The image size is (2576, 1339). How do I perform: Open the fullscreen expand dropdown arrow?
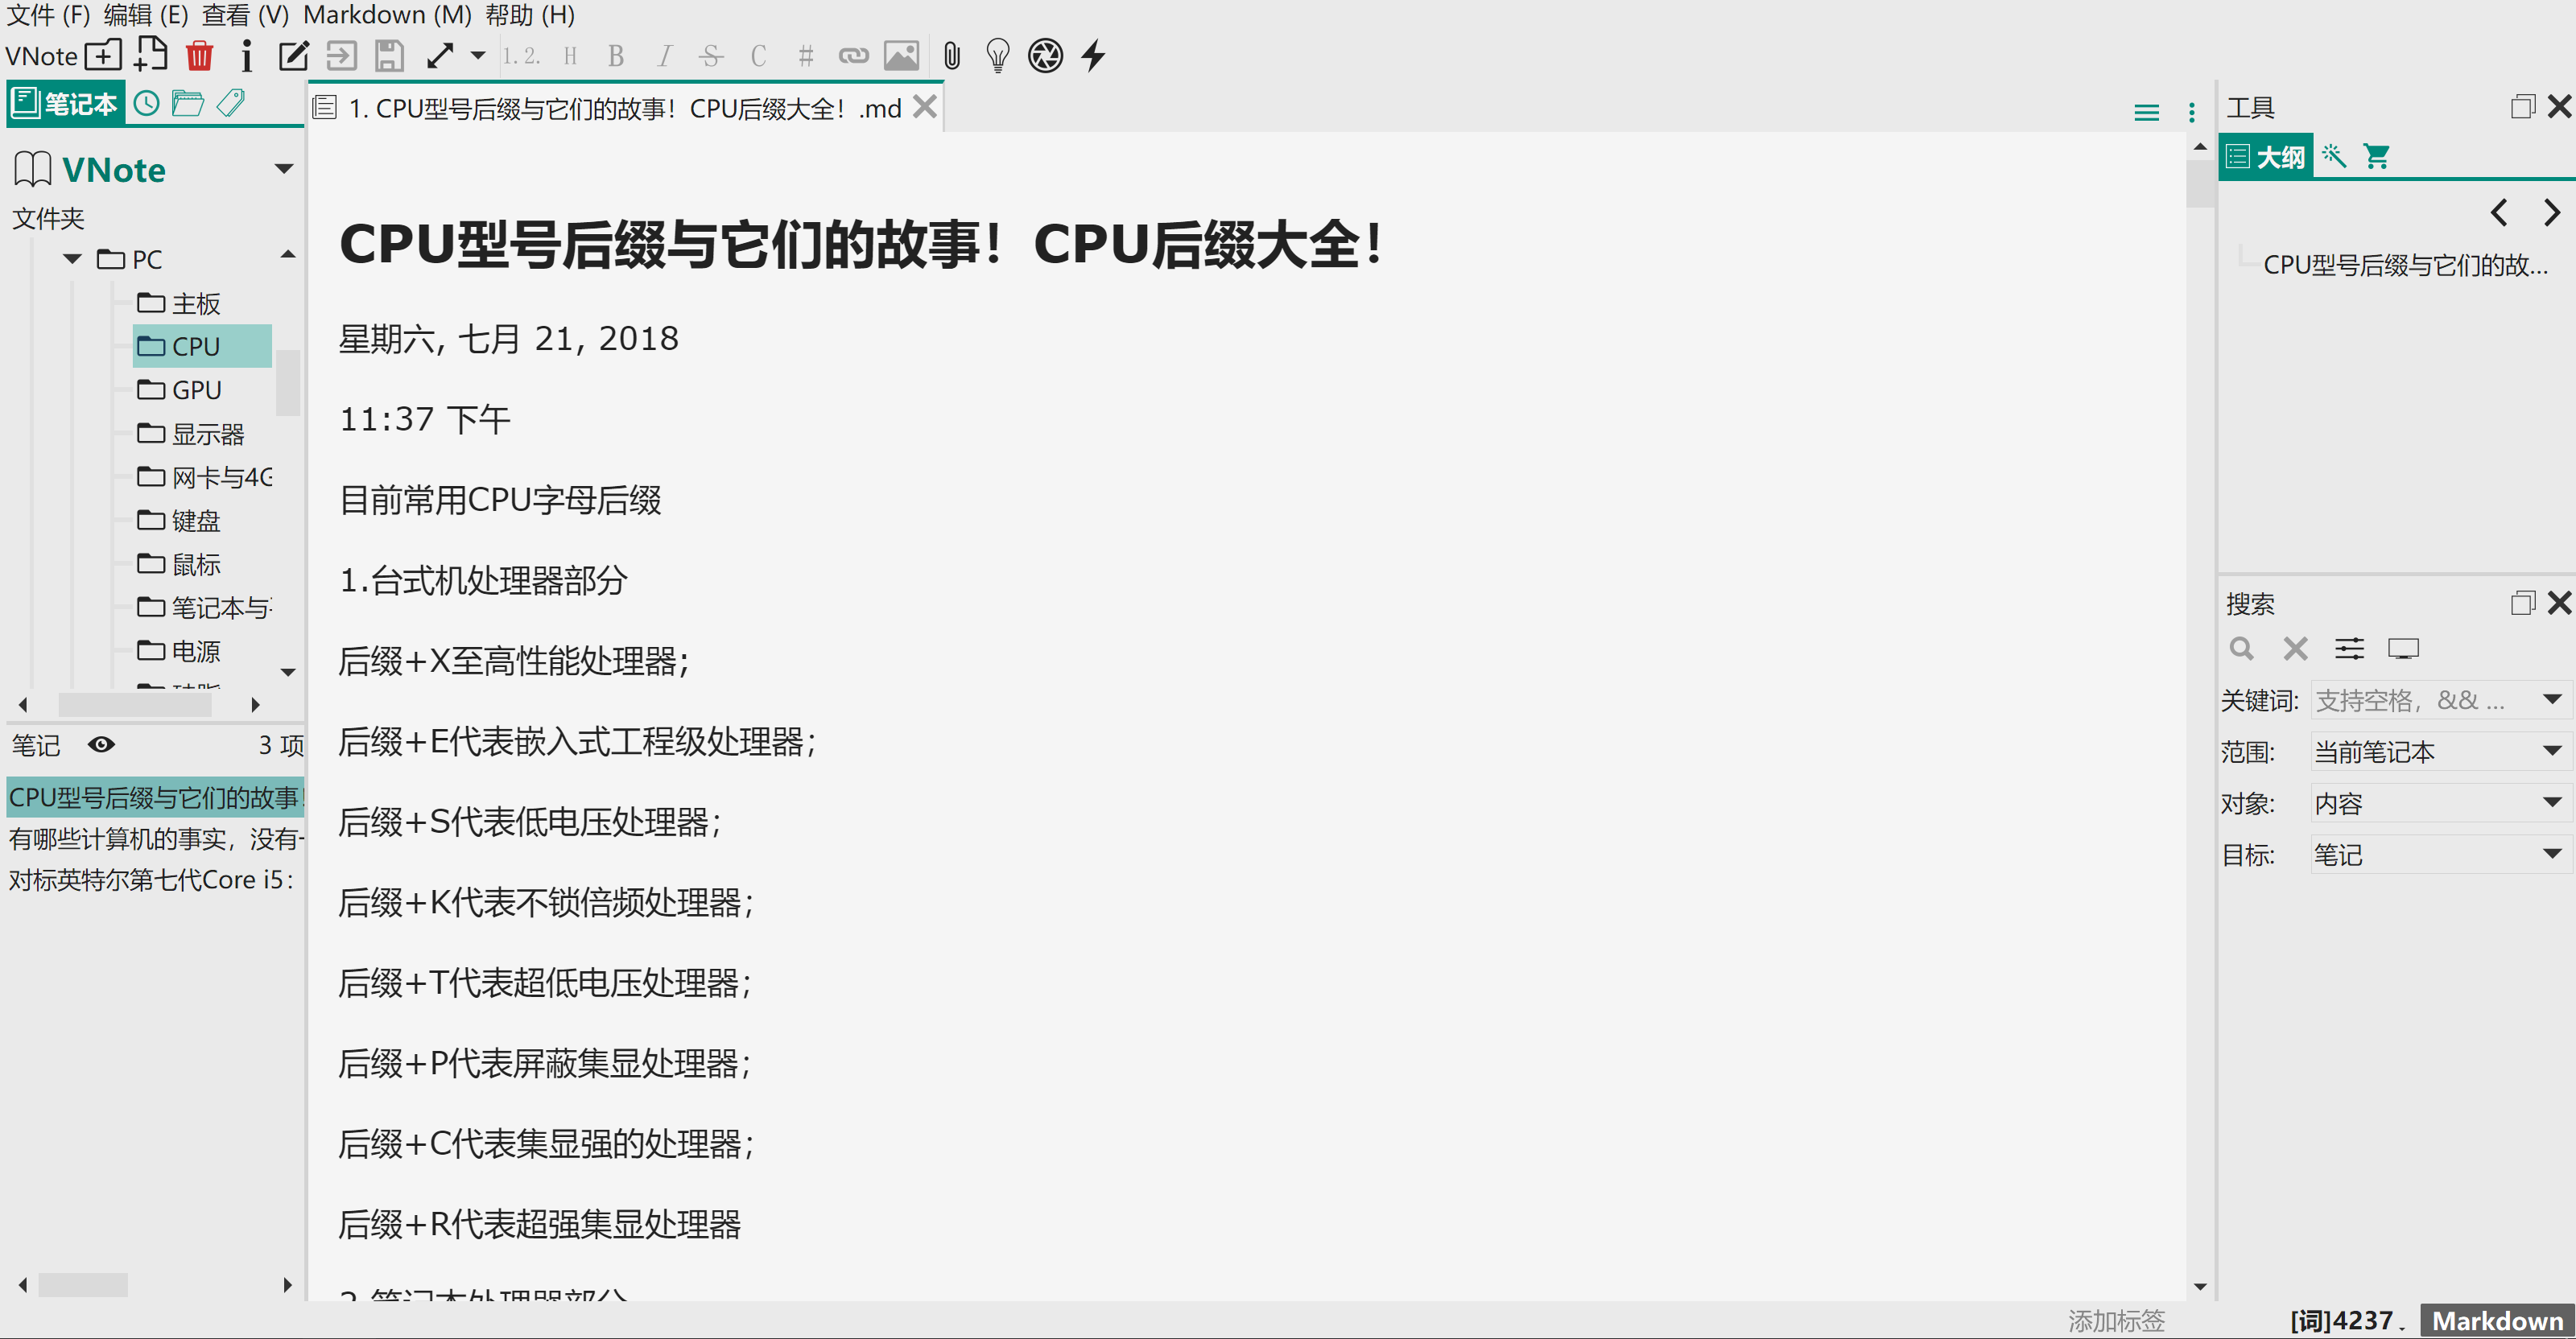coord(478,56)
